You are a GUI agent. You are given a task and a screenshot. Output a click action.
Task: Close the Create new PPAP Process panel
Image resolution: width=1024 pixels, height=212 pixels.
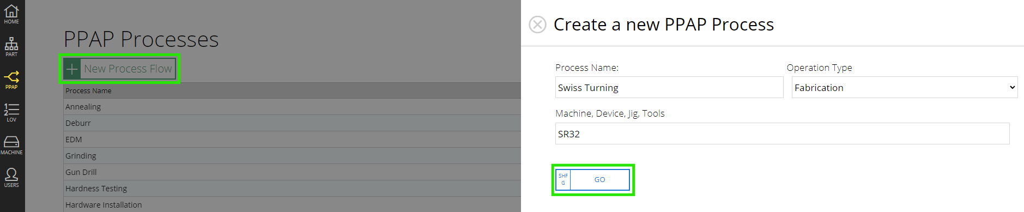coord(537,25)
